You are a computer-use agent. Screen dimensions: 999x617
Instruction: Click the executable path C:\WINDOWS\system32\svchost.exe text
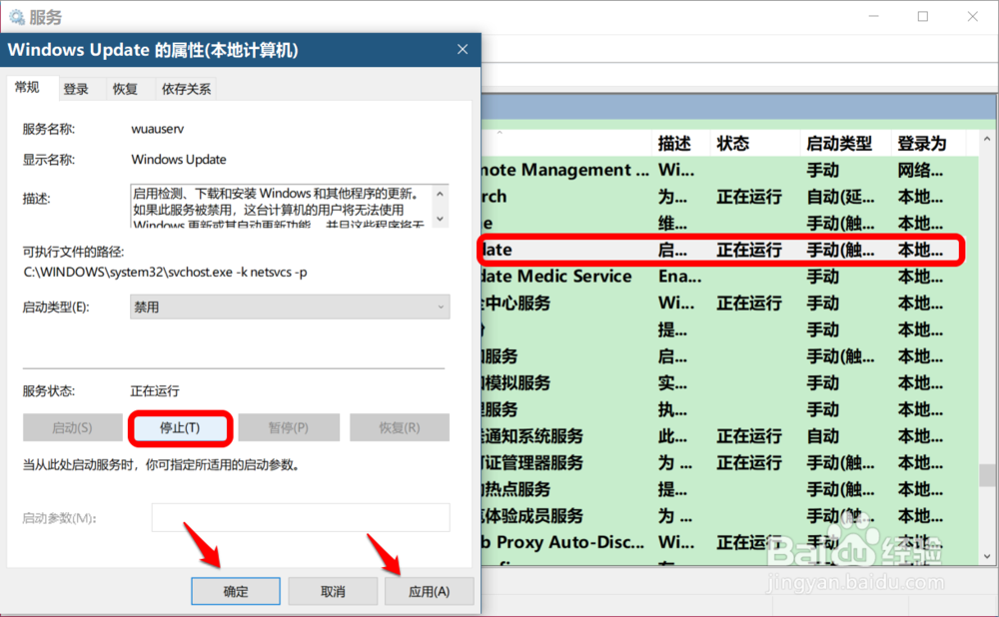click(165, 272)
